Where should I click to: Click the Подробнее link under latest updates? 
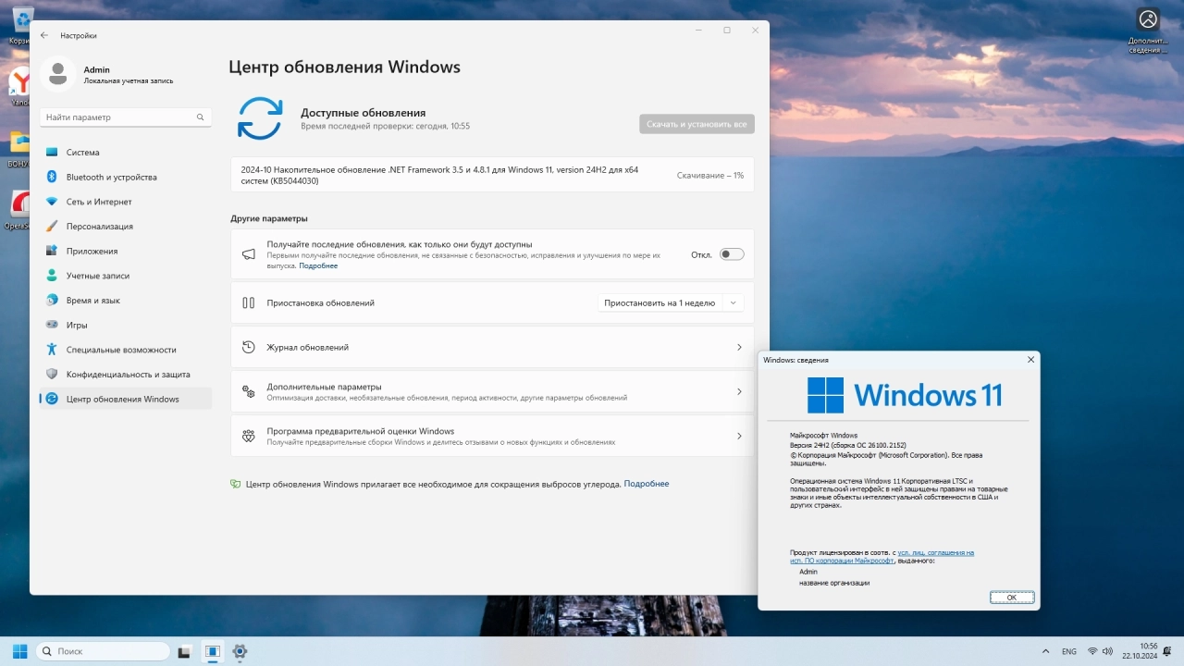(x=318, y=265)
